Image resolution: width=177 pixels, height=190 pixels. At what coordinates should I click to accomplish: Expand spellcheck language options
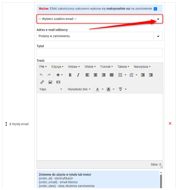pyautogui.click(x=126, y=89)
